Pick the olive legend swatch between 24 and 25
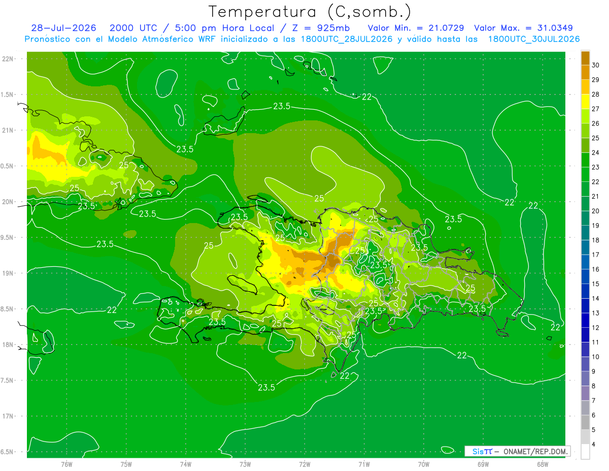The width and height of the screenshot is (609, 471). [x=585, y=145]
